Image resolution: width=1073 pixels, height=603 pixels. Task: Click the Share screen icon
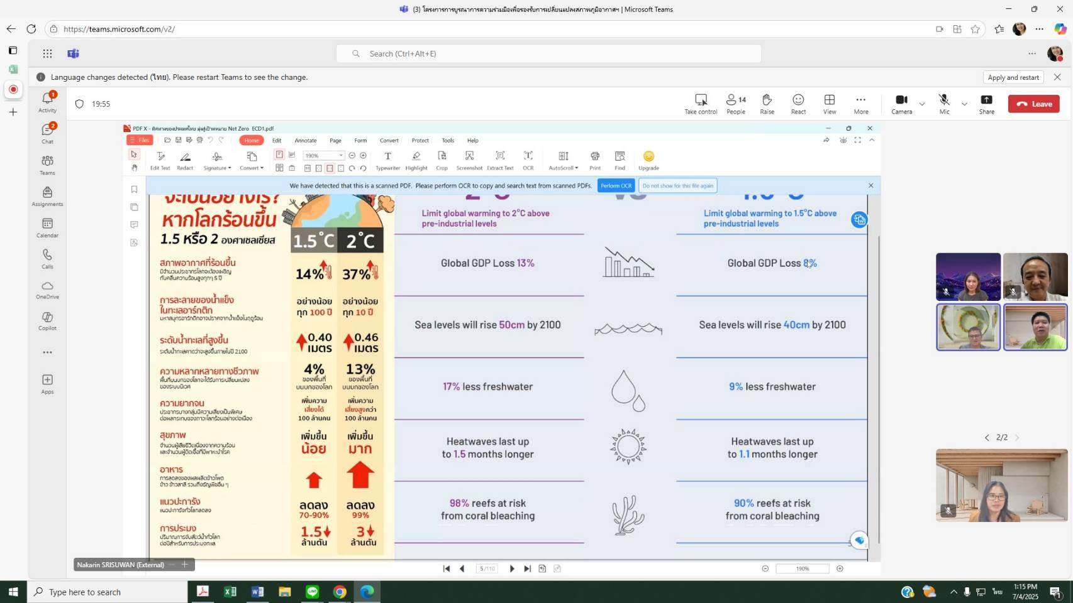986,104
